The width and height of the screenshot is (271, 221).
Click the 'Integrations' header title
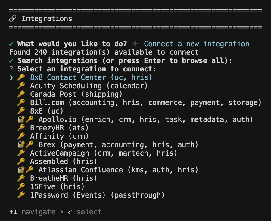pyautogui.click(x=47, y=19)
